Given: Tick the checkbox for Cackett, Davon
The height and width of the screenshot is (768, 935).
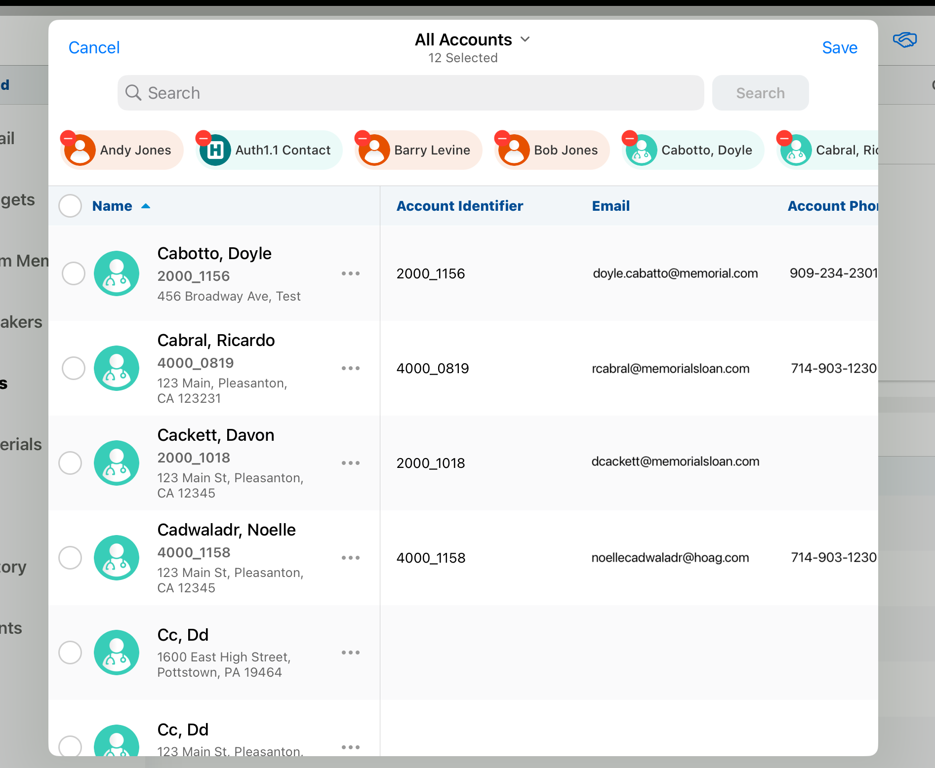Looking at the screenshot, I should coord(70,463).
